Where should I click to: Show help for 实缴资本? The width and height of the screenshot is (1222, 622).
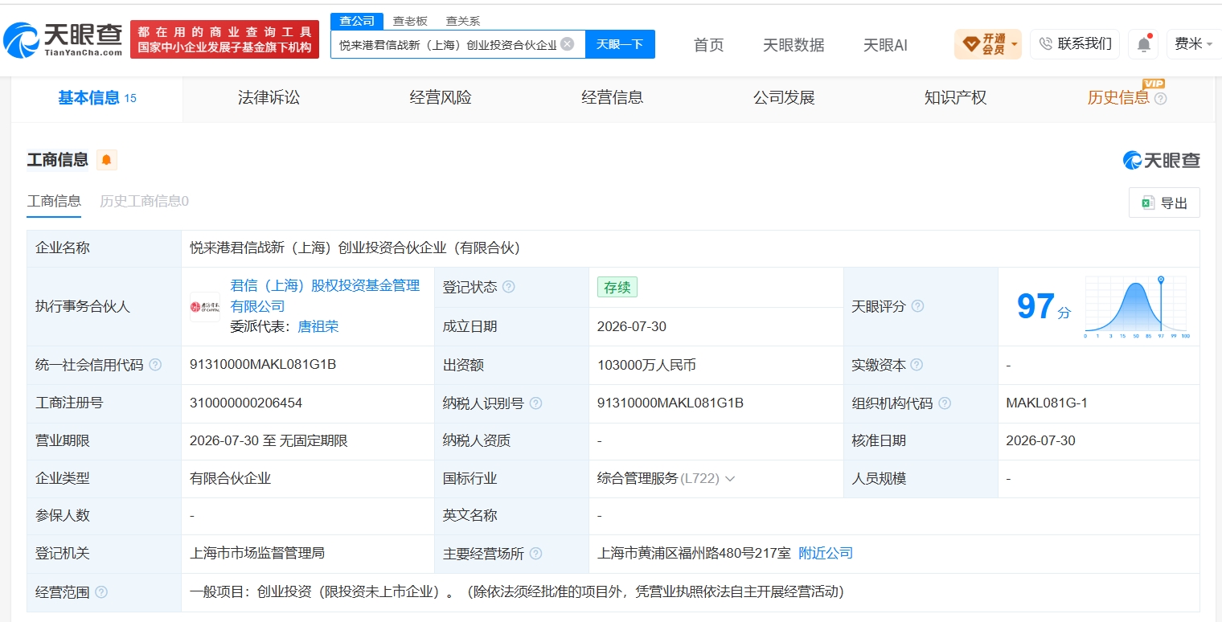click(916, 365)
